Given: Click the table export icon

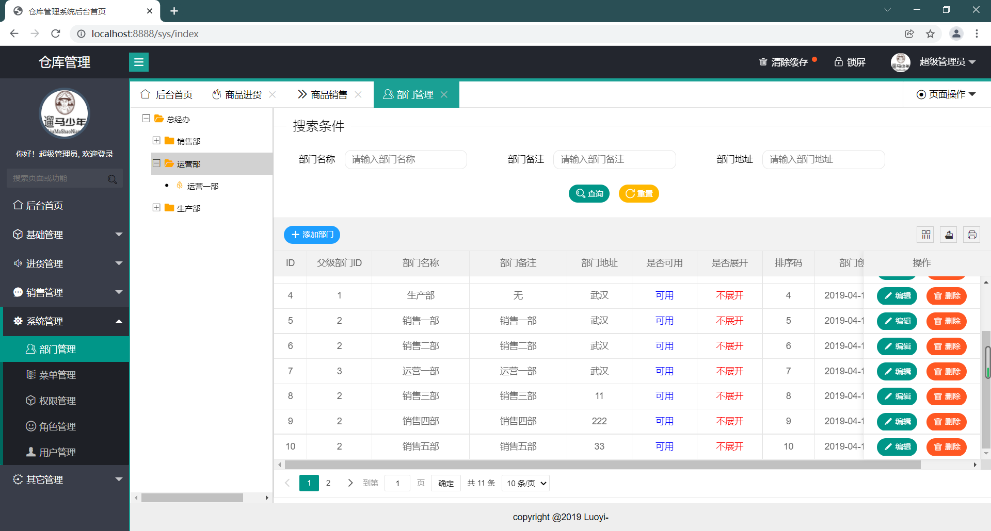Looking at the screenshot, I should tap(949, 235).
